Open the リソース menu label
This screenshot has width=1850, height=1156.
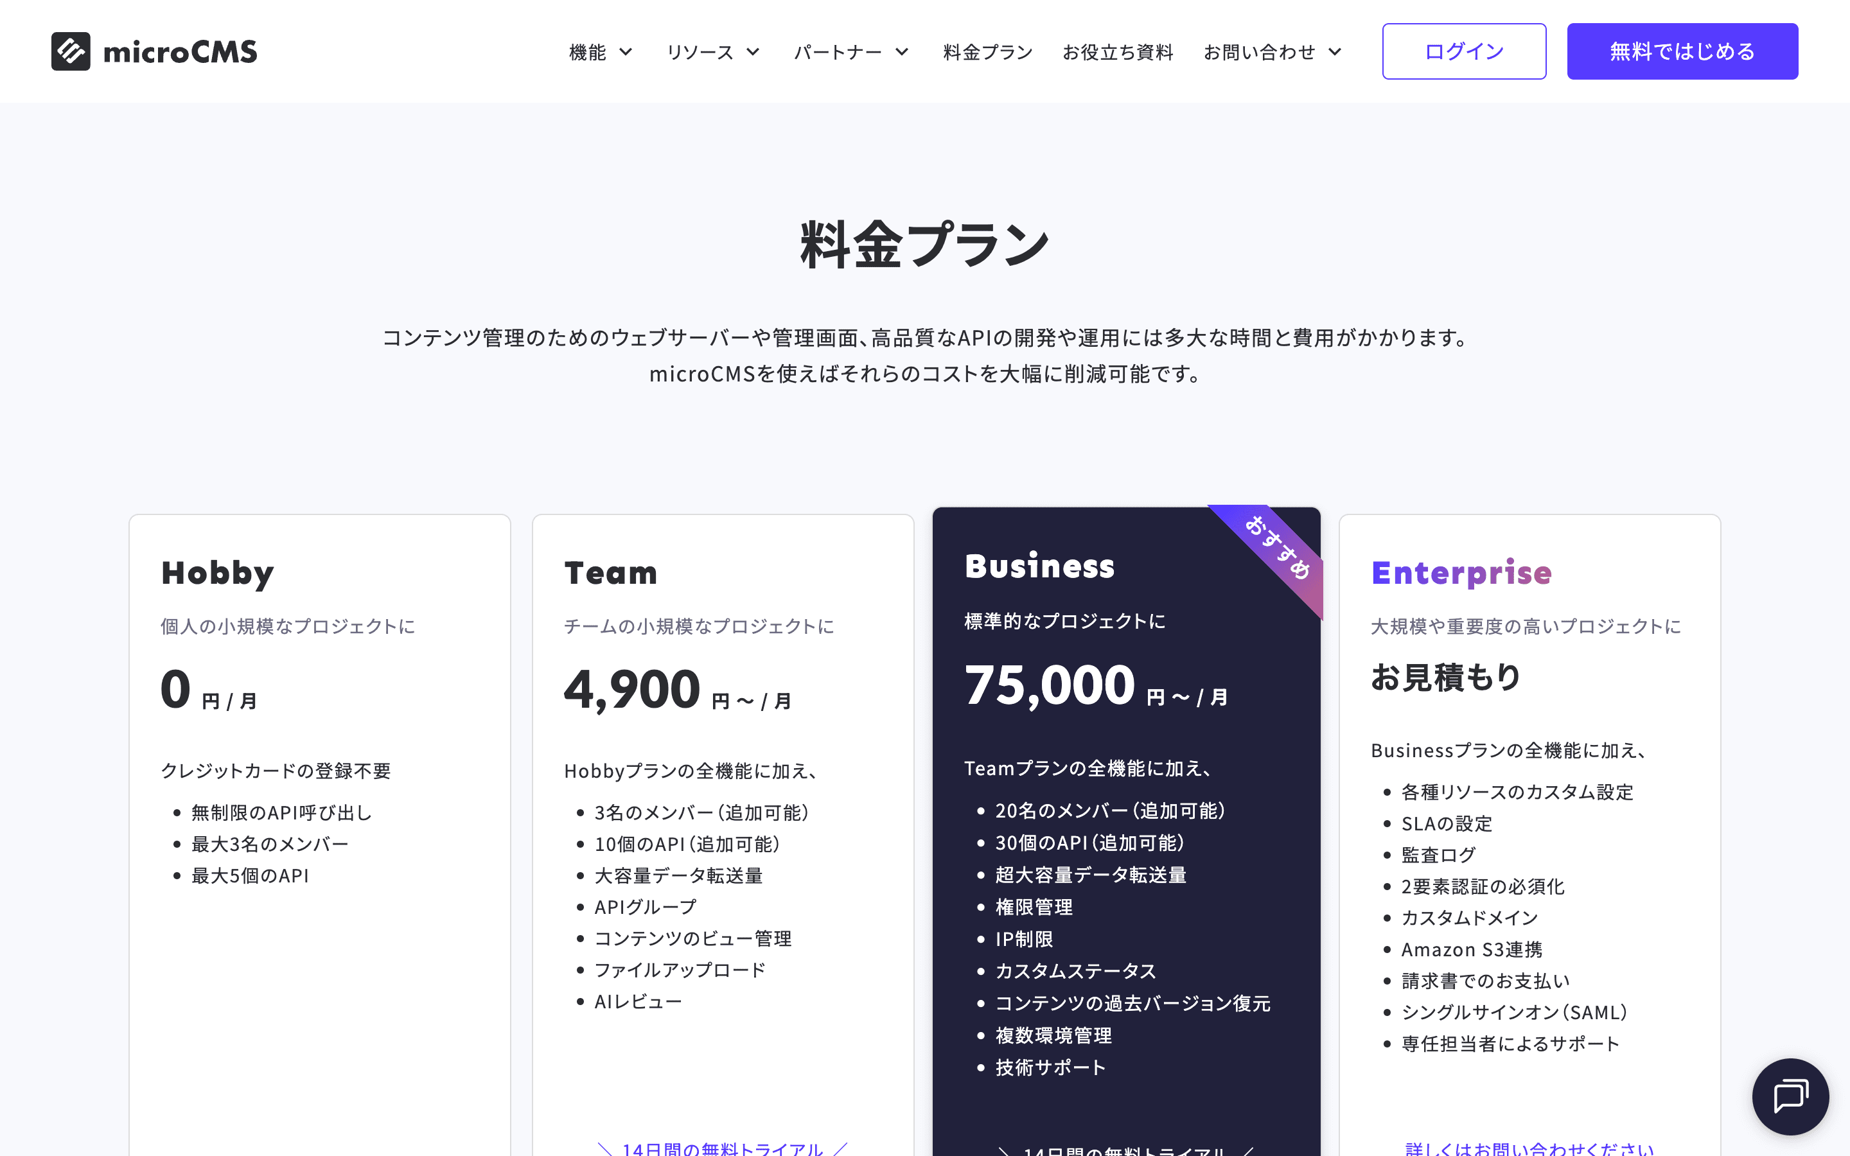700,52
